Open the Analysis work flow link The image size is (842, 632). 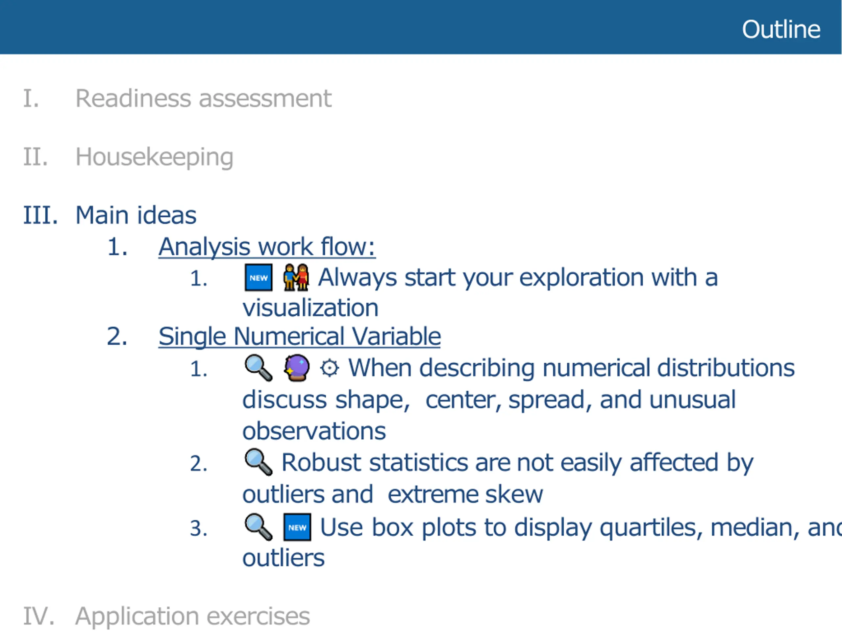(x=267, y=247)
